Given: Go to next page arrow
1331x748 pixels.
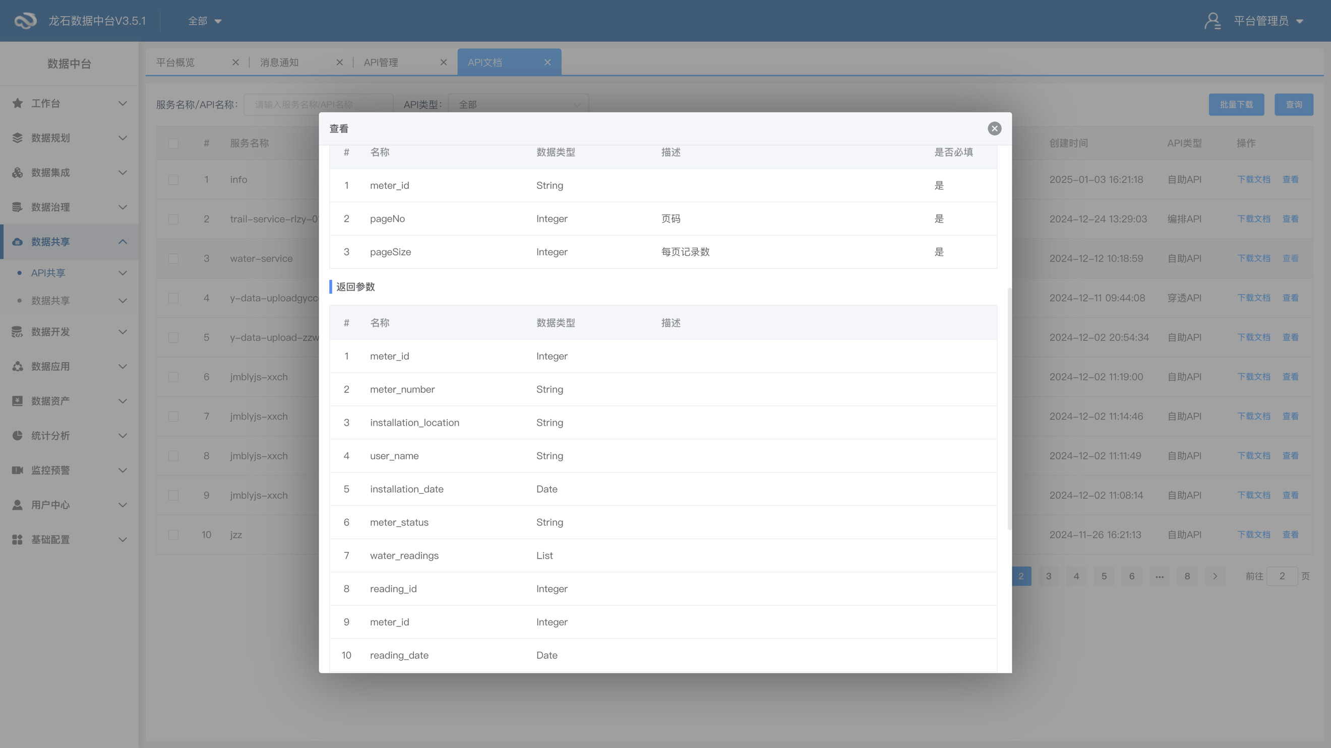Looking at the screenshot, I should pyautogui.click(x=1215, y=576).
